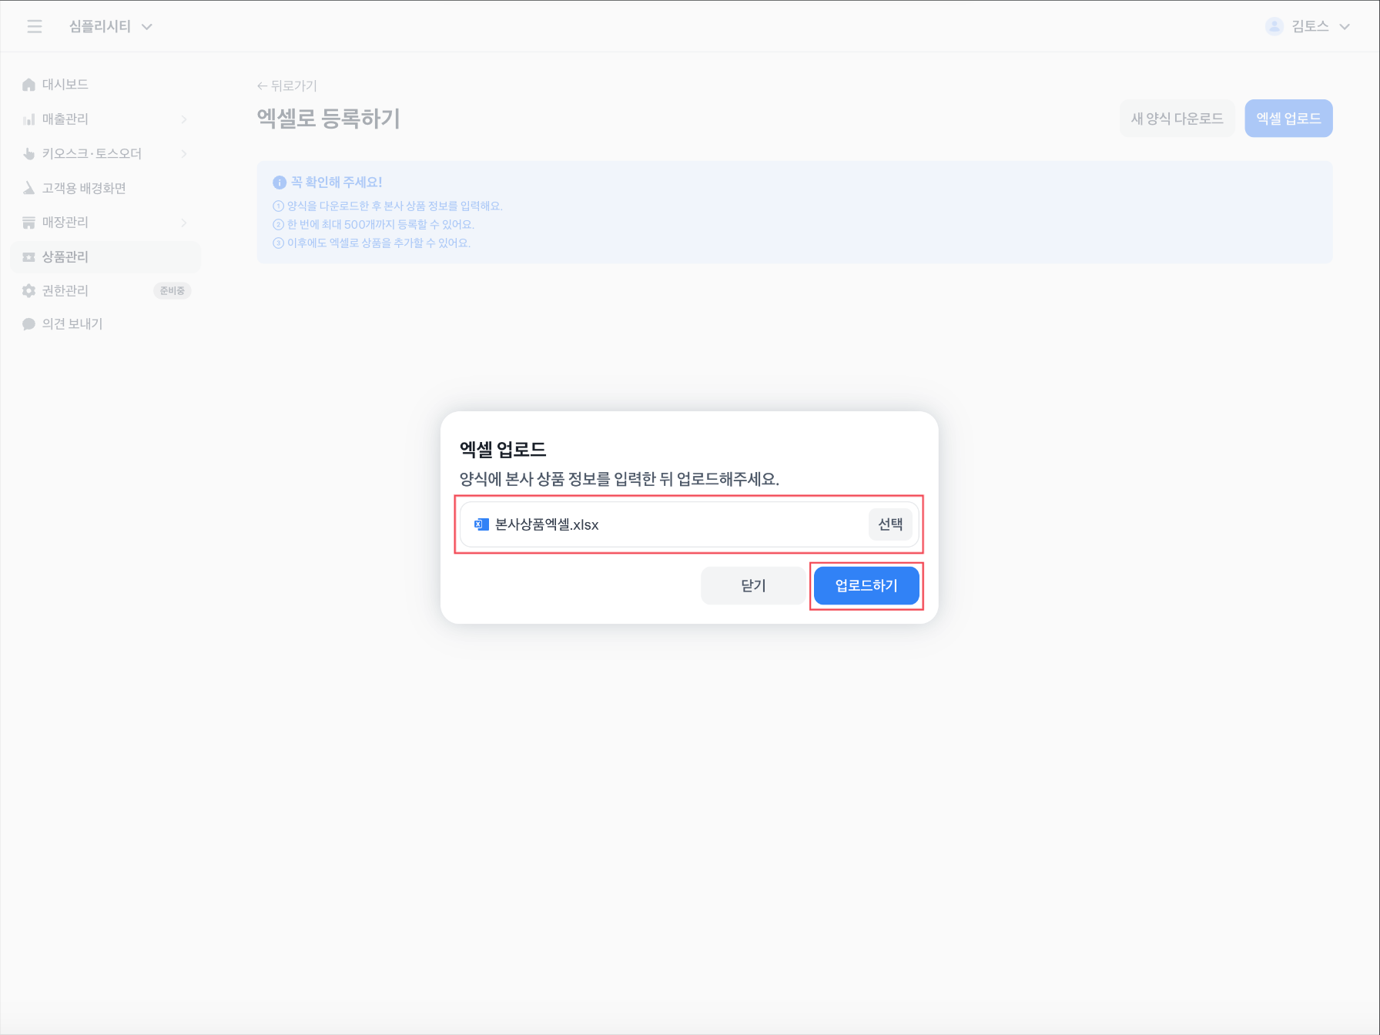Click the 권한관리 gear icon
The width and height of the screenshot is (1380, 1035).
pos(29,291)
